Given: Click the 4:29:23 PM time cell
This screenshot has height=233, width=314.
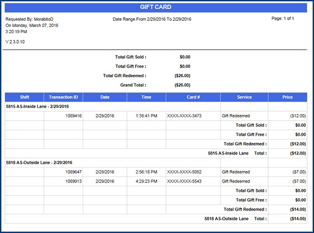Looking at the screenshot, I should click(146, 181).
